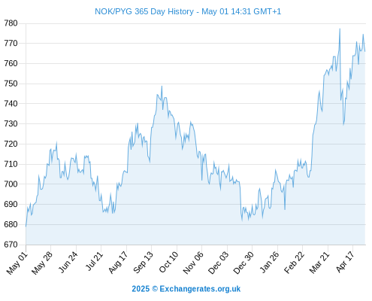Select the Oct 10 x-axis date label
372x301 pixels.
click(168, 262)
